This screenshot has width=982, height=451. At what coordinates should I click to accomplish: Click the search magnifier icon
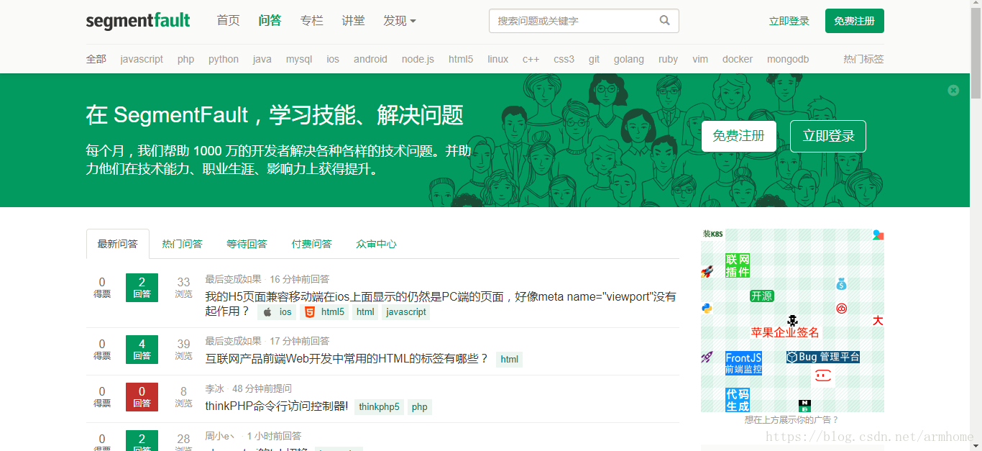[x=665, y=21]
